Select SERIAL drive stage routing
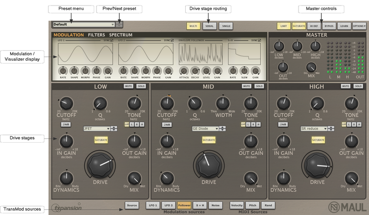Image resolution: width=369 pixels, height=215 pixels. 209,26
